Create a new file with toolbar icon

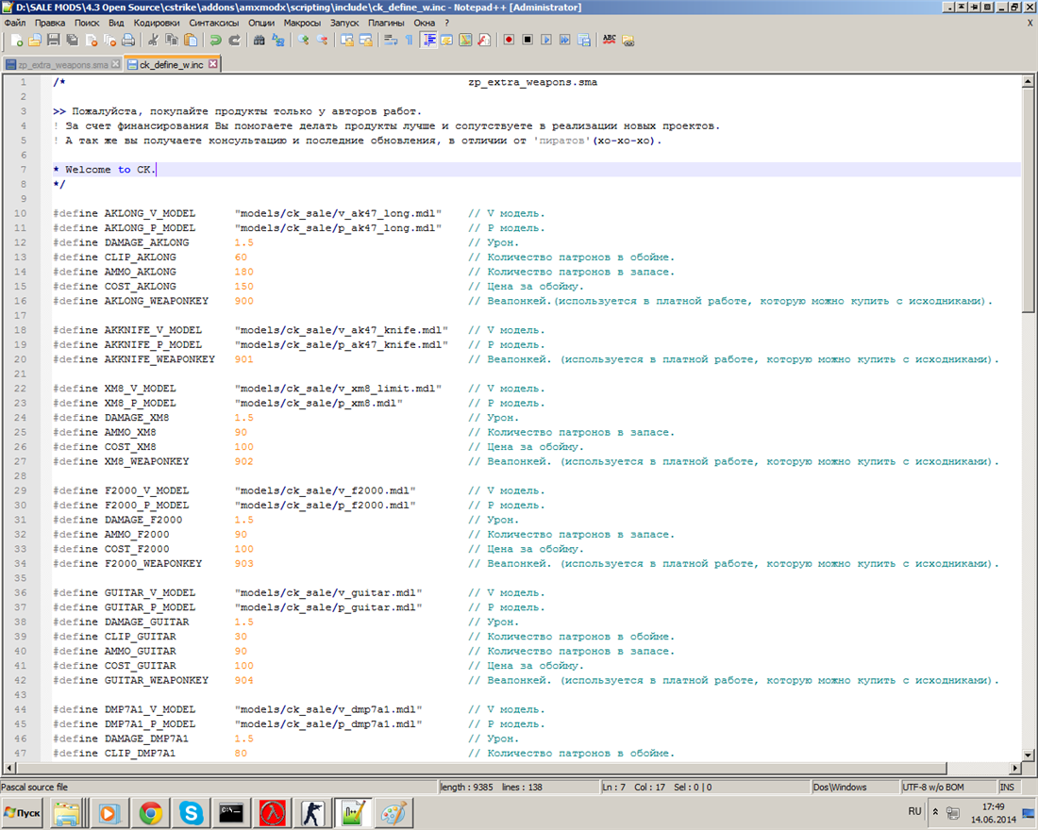(x=17, y=41)
